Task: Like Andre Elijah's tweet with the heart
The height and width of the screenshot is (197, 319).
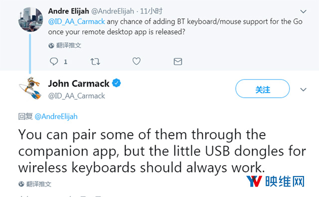Action: pyautogui.click(x=136, y=61)
